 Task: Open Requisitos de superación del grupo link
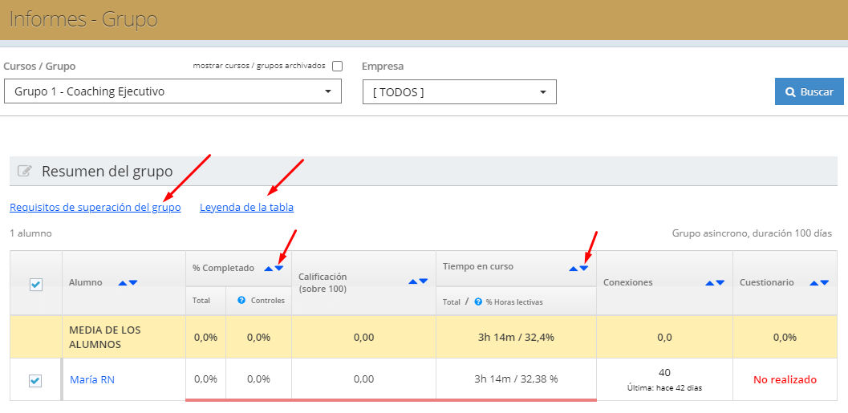pyautogui.click(x=95, y=207)
